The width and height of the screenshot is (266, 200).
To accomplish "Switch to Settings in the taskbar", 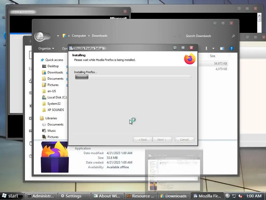I will (x=74, y=196).
